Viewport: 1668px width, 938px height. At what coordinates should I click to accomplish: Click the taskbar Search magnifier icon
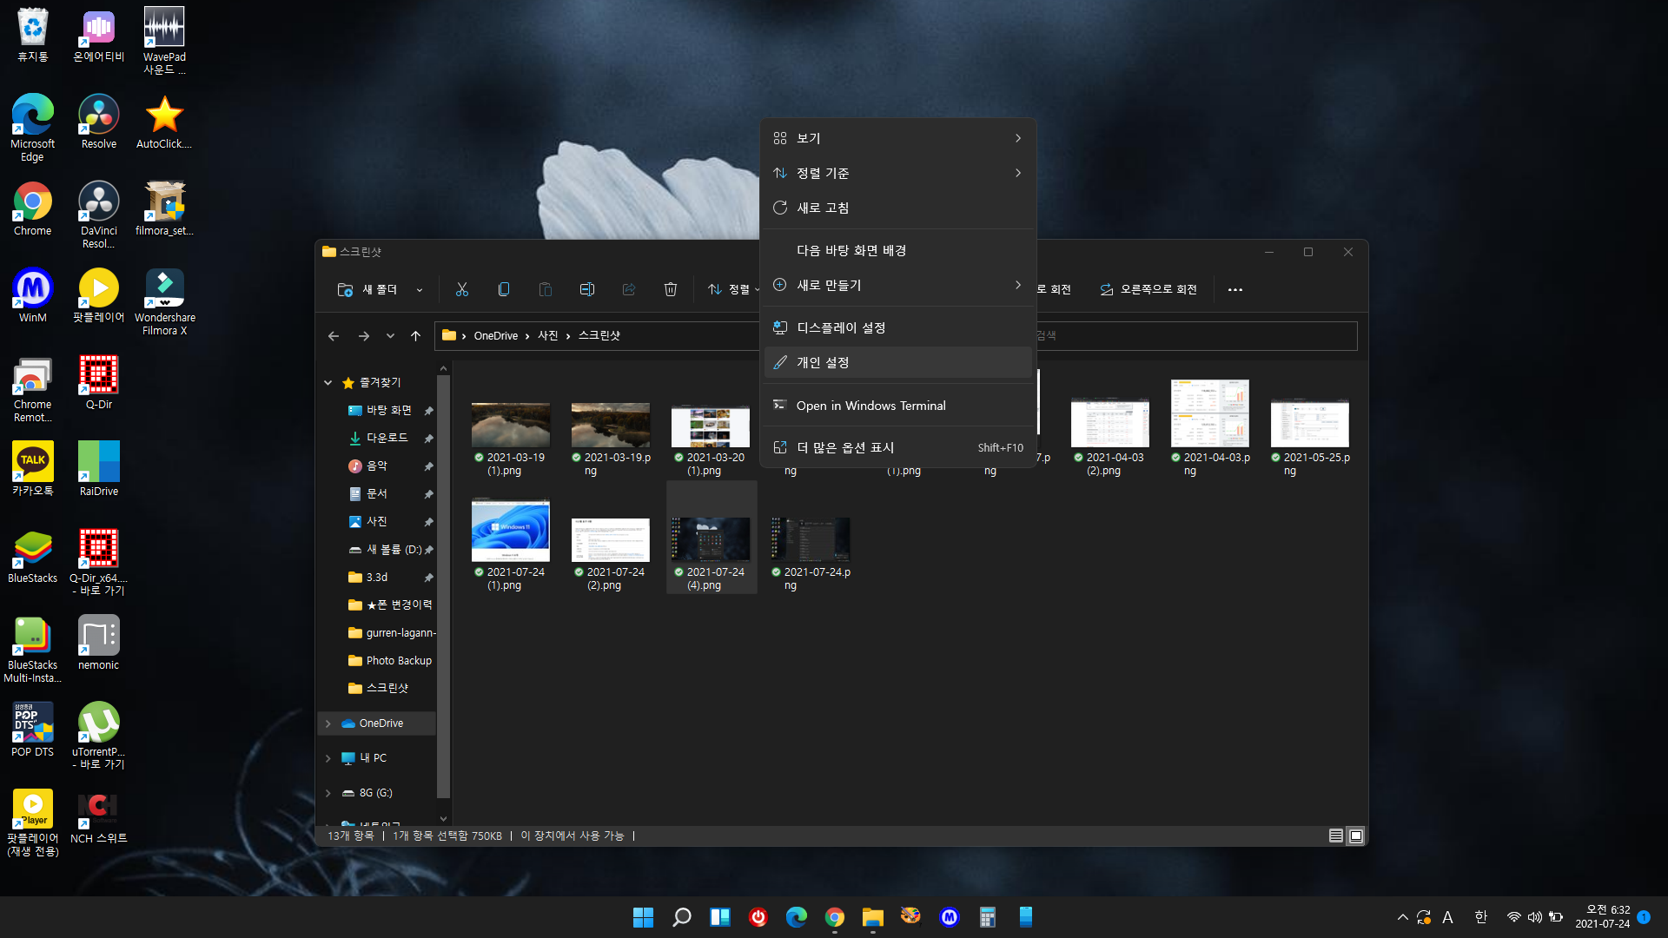[x=682, y=917]
